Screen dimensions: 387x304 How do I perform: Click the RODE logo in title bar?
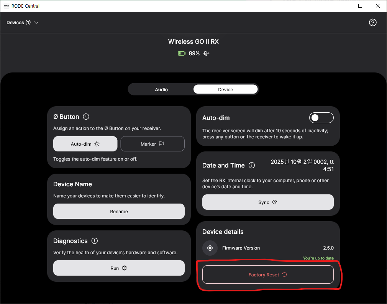click(6, 6)
